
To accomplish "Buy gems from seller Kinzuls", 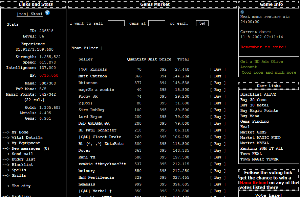I will 217,70.
